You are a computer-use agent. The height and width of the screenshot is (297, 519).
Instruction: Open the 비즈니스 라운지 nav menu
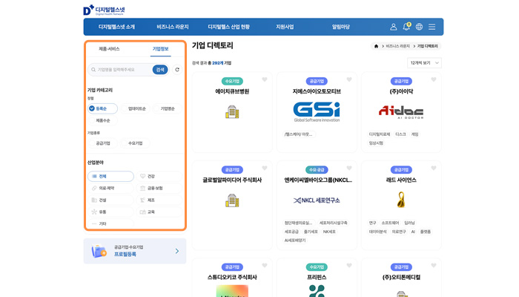[x=173, y=27]
